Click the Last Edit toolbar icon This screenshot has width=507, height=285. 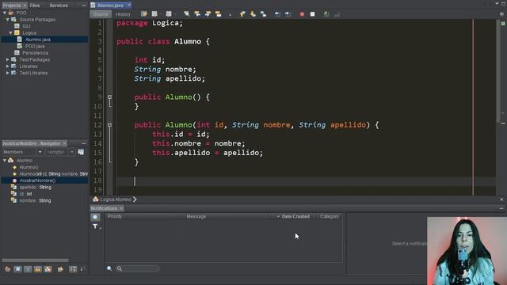coord(144,14)
